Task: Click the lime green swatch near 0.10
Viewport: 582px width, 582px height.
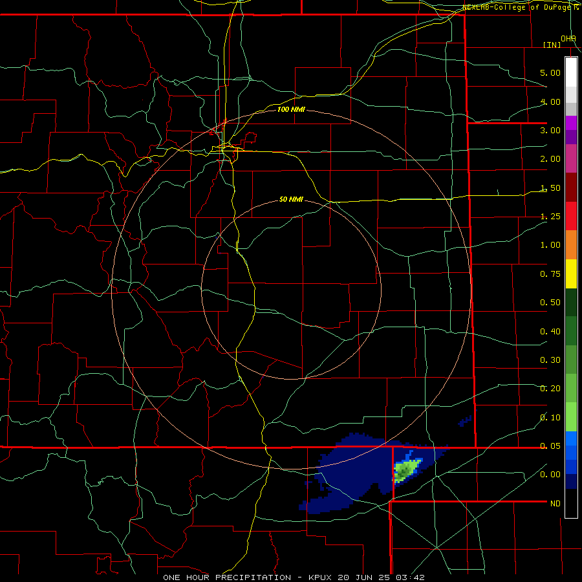Action: click(x=571, y=417)
